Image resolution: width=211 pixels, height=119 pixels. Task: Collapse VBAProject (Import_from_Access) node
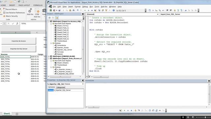tap(49, 59)
